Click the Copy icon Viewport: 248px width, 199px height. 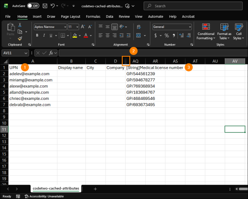[x=20, y=32]
